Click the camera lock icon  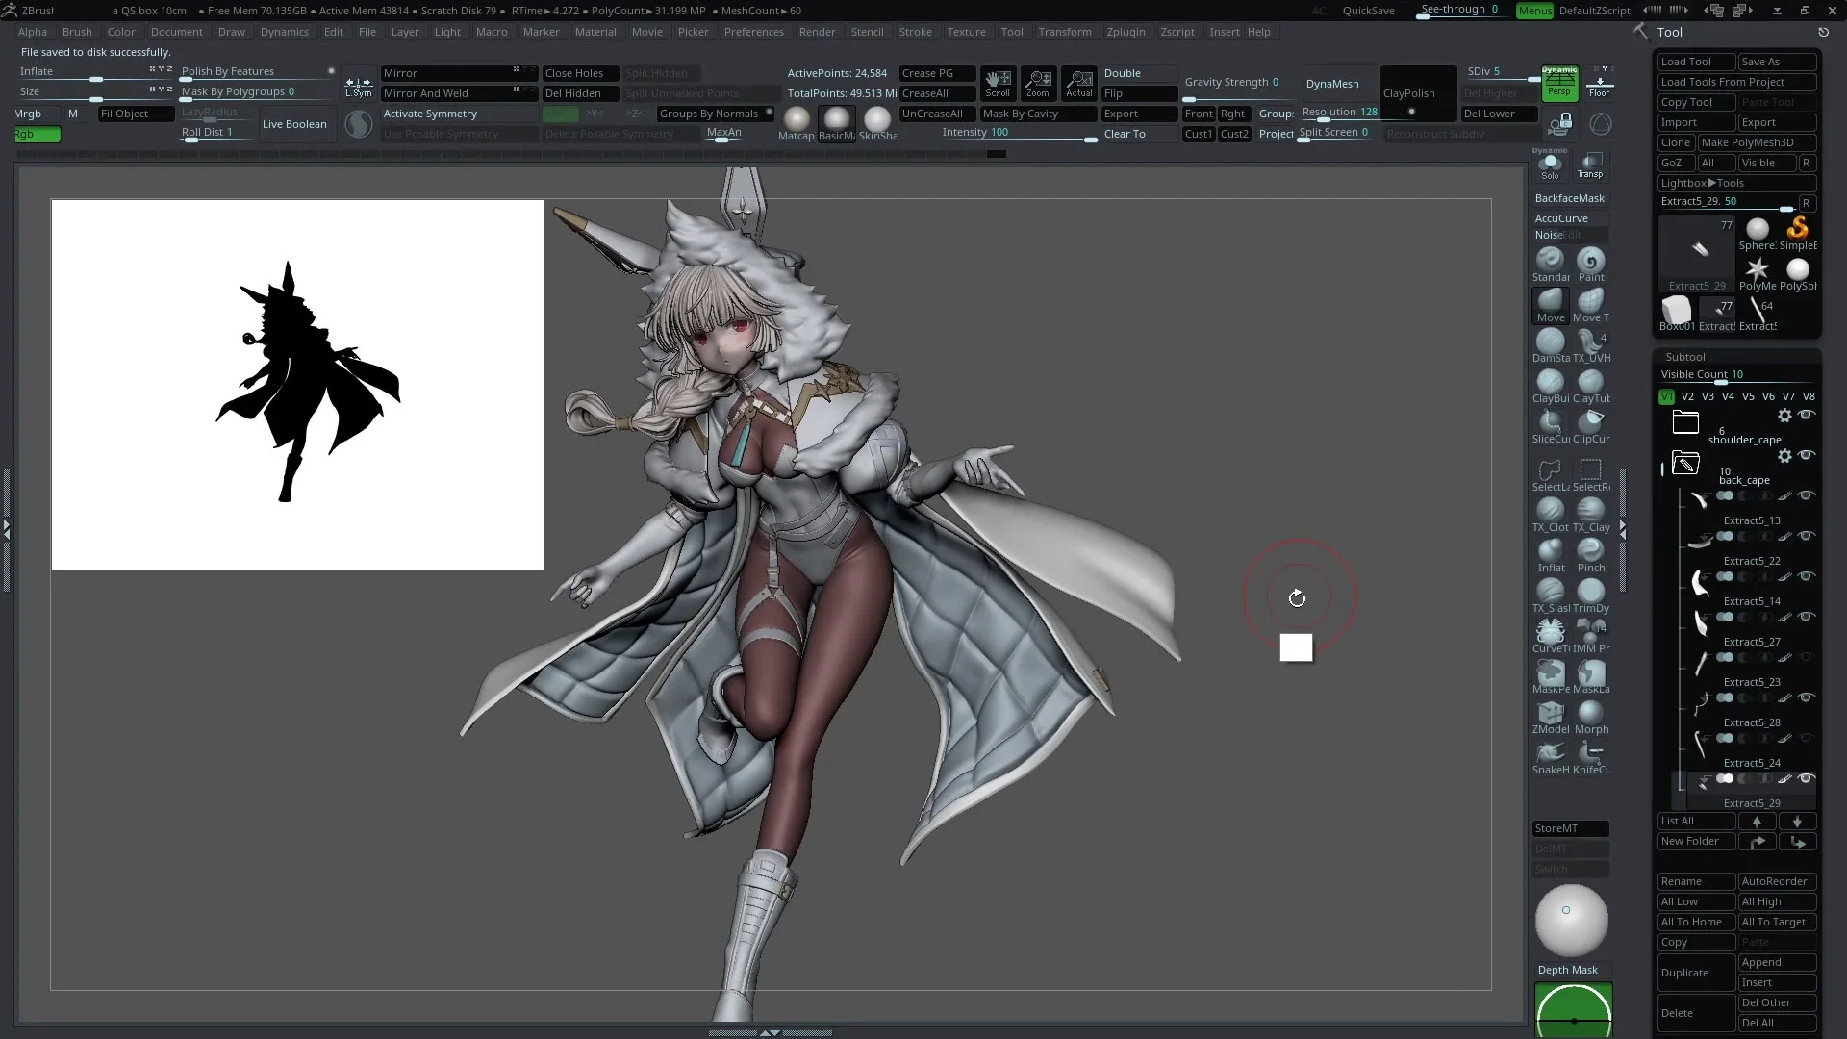coord(1560,124)
